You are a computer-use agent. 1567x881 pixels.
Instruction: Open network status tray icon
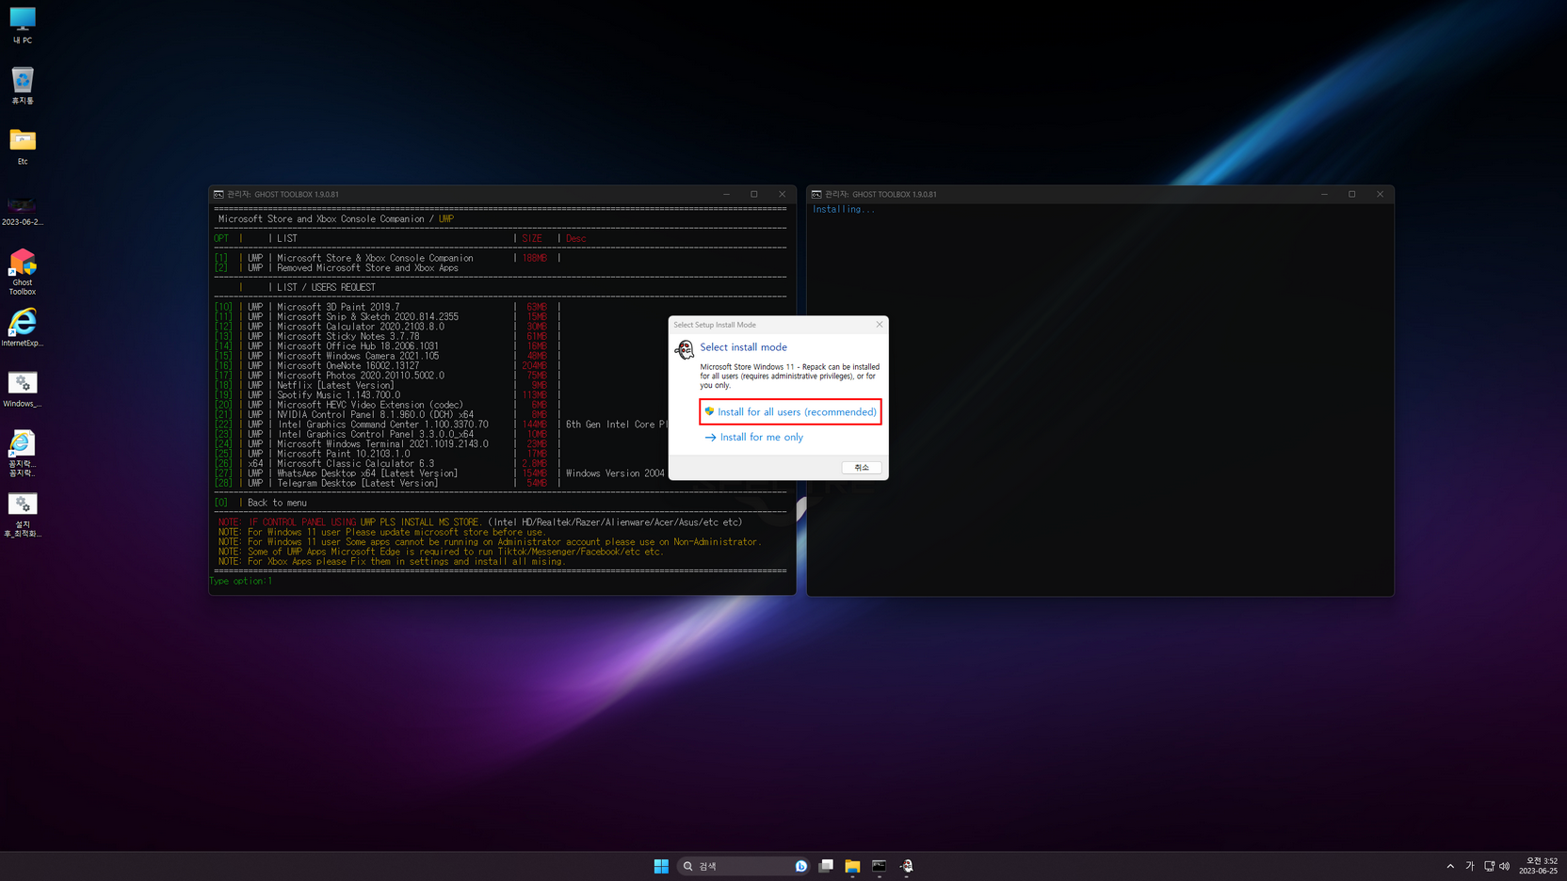(1490, 866)
